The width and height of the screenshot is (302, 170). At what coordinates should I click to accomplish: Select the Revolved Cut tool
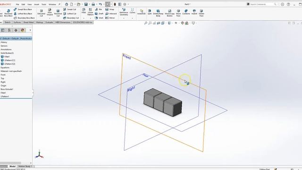58,13
